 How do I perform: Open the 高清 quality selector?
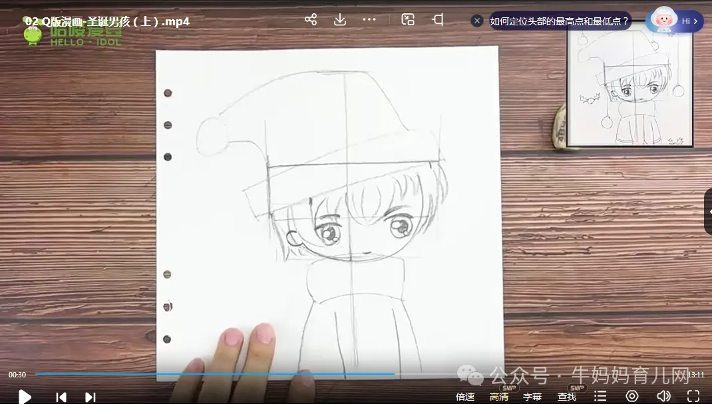[499, 397]
